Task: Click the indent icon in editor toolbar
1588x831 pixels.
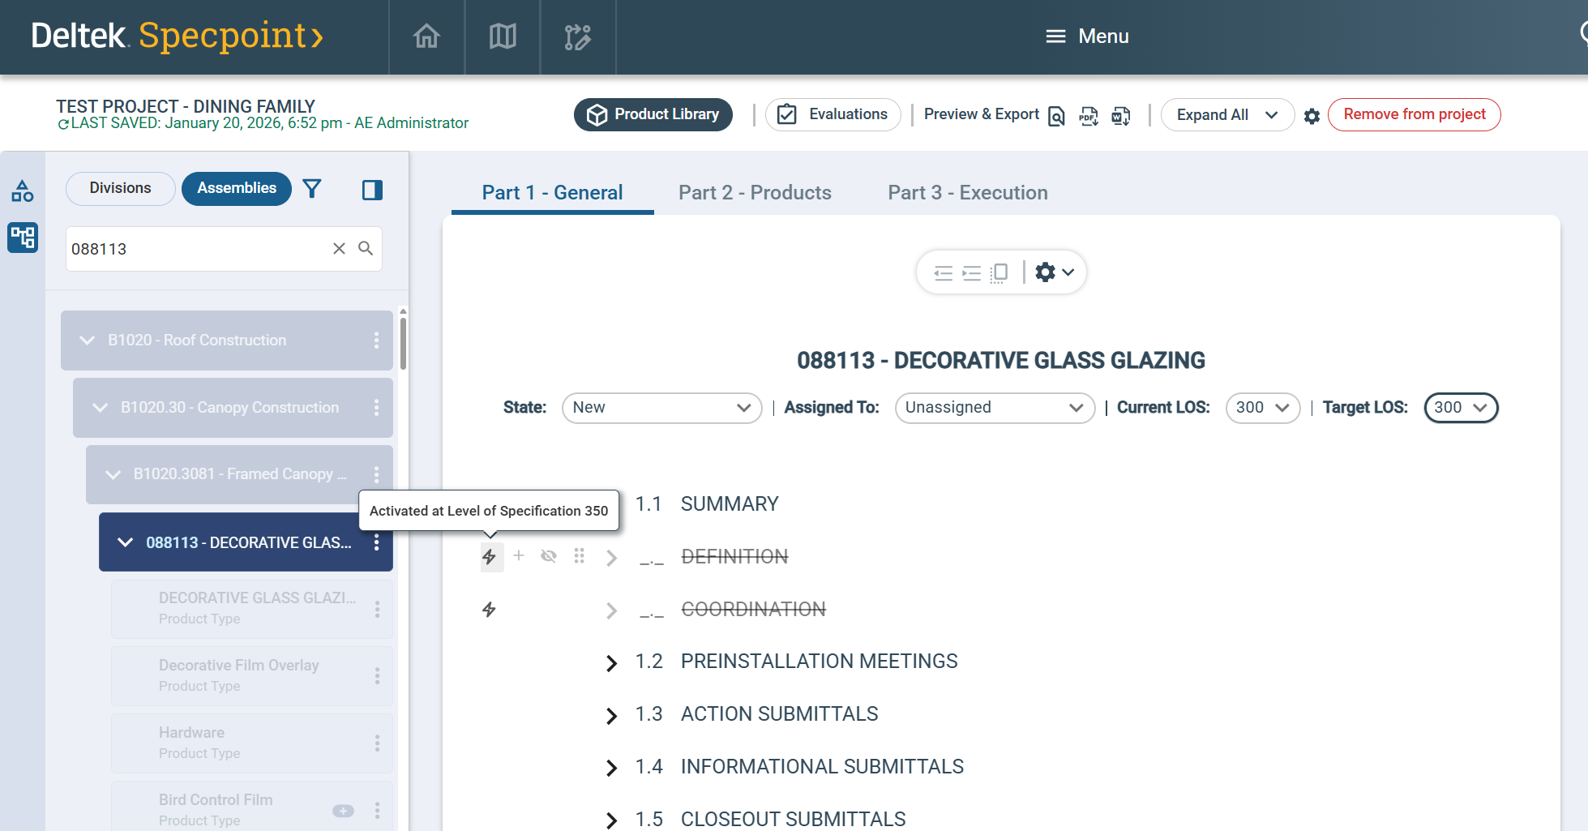Action: point(971,272)
